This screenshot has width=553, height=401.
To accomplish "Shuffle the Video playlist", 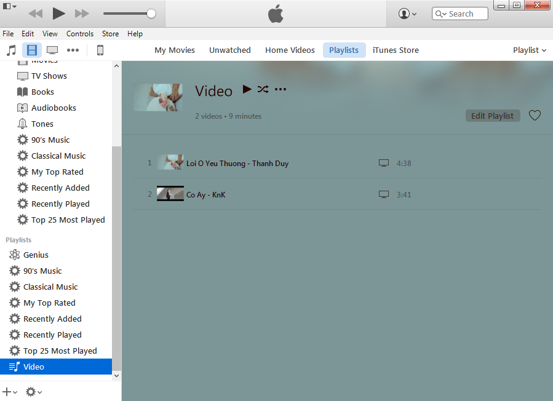I will pos(263,89).
